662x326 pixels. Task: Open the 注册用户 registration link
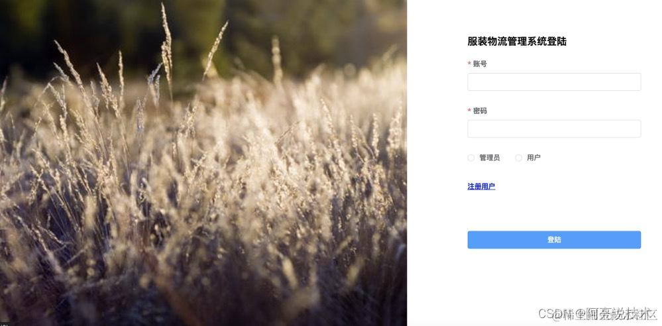pyautogui.click(x=481, y=186)
